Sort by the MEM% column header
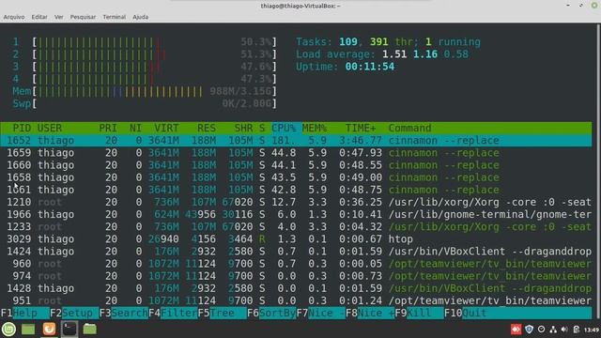This screenshot has width=601, height=338. pos(315,128)
